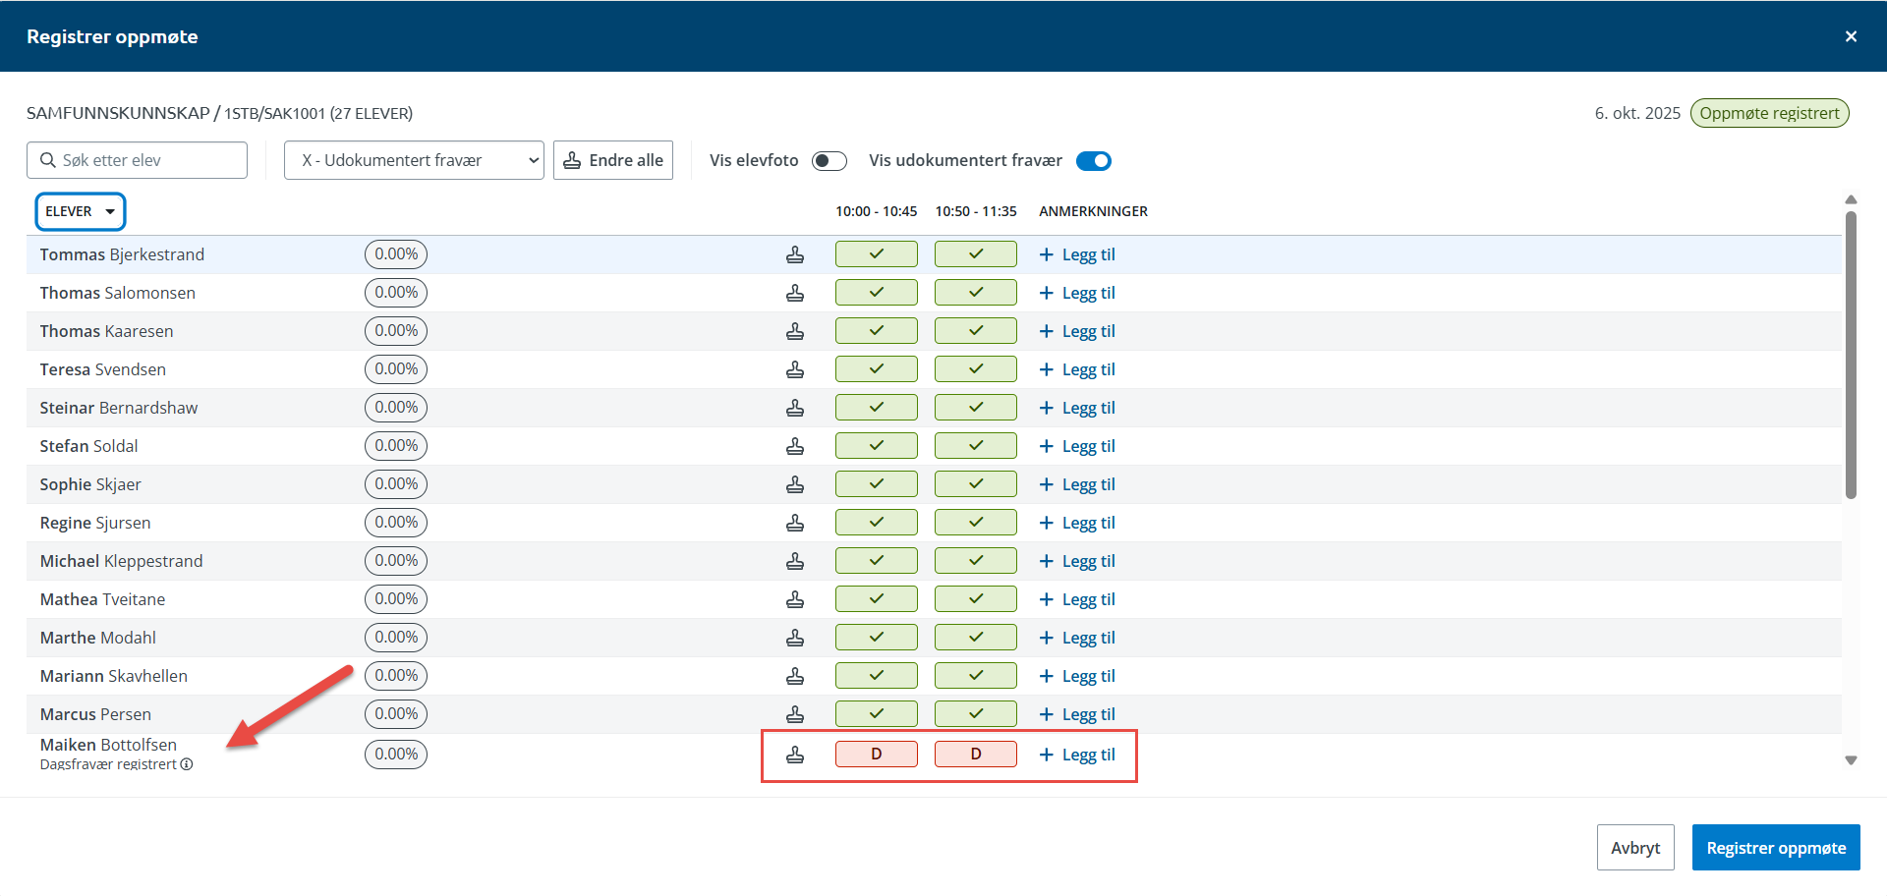Add a remark for Tommas Bjerkestrand via Legg til

pyautogui.click(x=1077, y=254)
